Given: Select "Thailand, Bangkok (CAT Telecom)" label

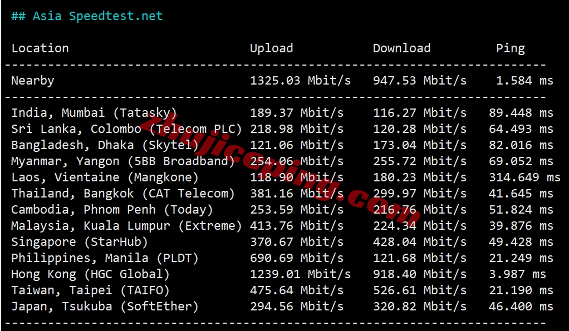Looking at the screenshot, I should pyautogui.click(x=123, y=193).
